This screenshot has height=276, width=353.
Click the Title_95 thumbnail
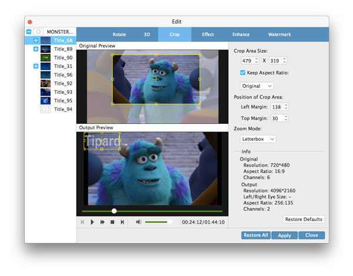(x=45, y=100)
